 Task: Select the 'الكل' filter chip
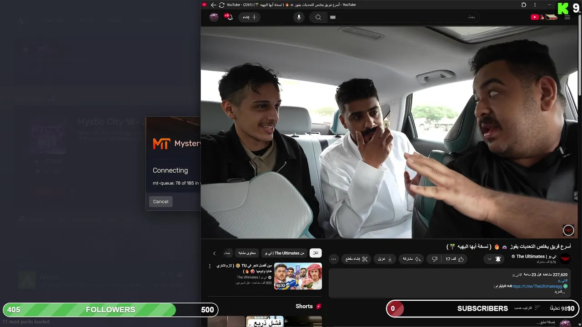(316, 253)
